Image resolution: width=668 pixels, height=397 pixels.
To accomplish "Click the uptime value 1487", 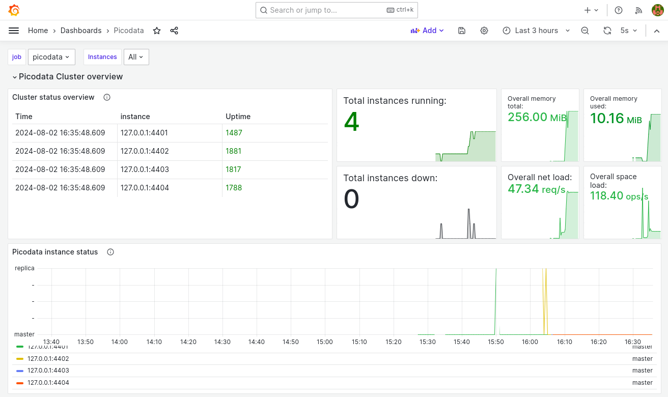I will pyautogui.click(x=234, y=133).
